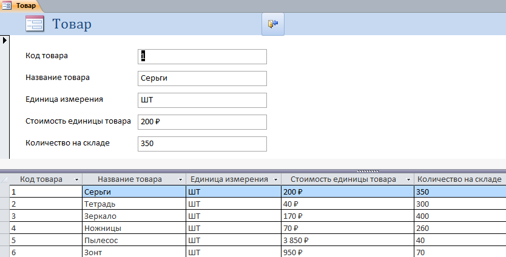Click code cell 5 in Пылесос row
506x257 pixels.
tap(46, 240)
